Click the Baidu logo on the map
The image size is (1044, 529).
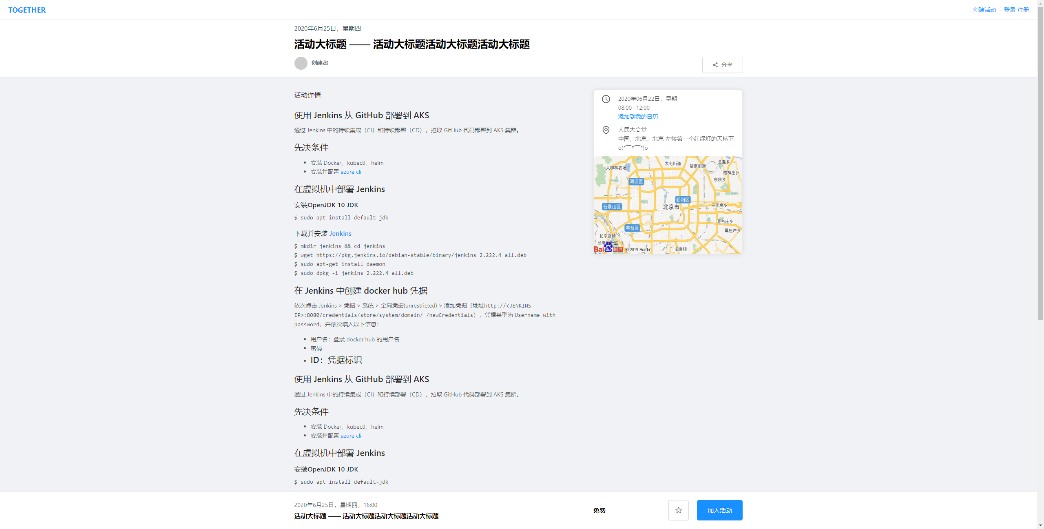tap(608, 248)
